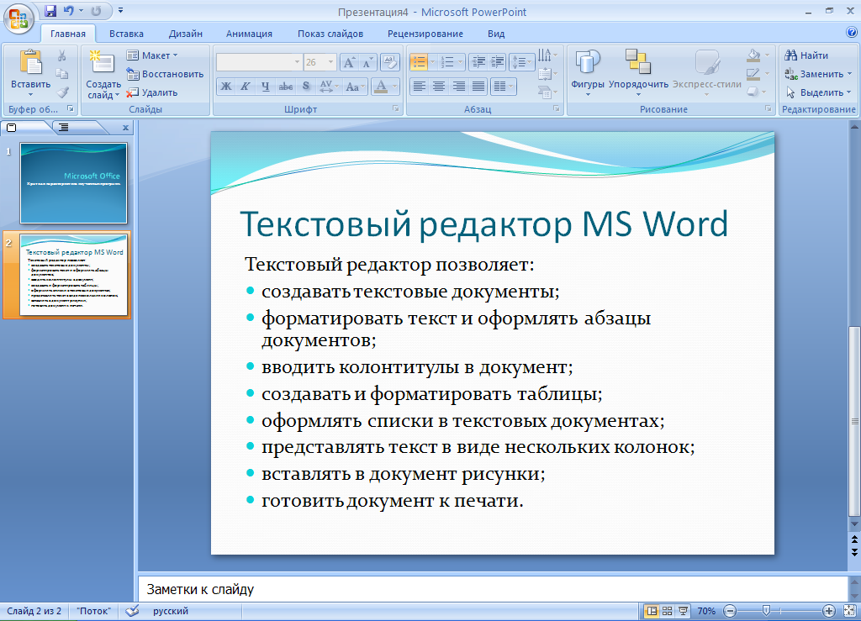This screenshot has width=861, height=621.
Task: Click the zoom slider handle
Action: [x=767, y=611]
